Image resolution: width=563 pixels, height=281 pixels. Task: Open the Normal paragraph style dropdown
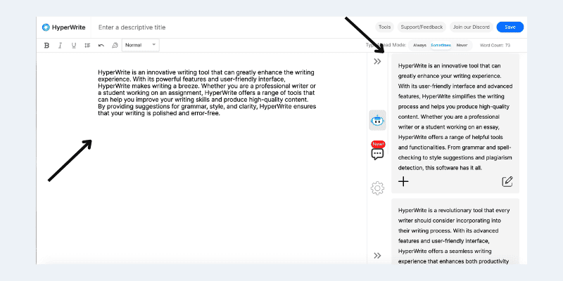point(140,45)
